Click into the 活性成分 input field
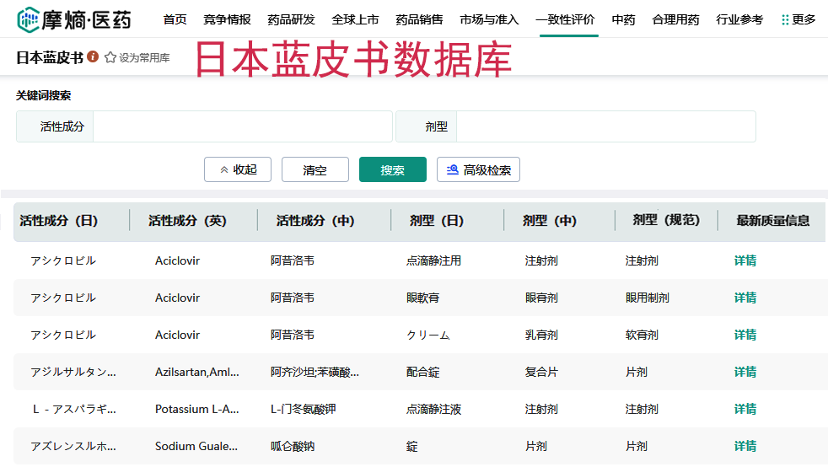This screenshot has height=467, width=828. 242,126
